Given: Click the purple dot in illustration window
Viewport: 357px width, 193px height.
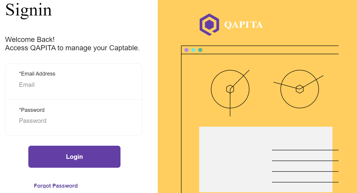Looking at the screenshot, I should pyautogui.click(x=186, y=50).
